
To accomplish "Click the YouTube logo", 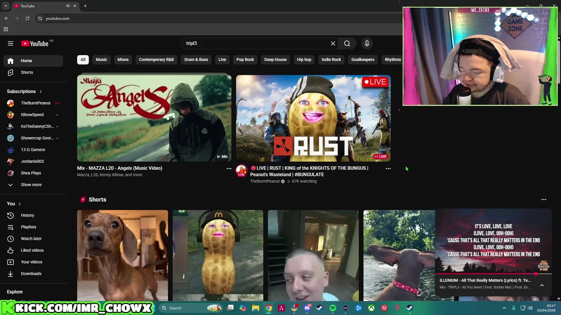I will [35, 43].
